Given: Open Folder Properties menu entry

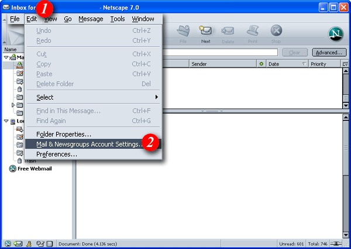Looking at the screenshot, I should 64,134.
